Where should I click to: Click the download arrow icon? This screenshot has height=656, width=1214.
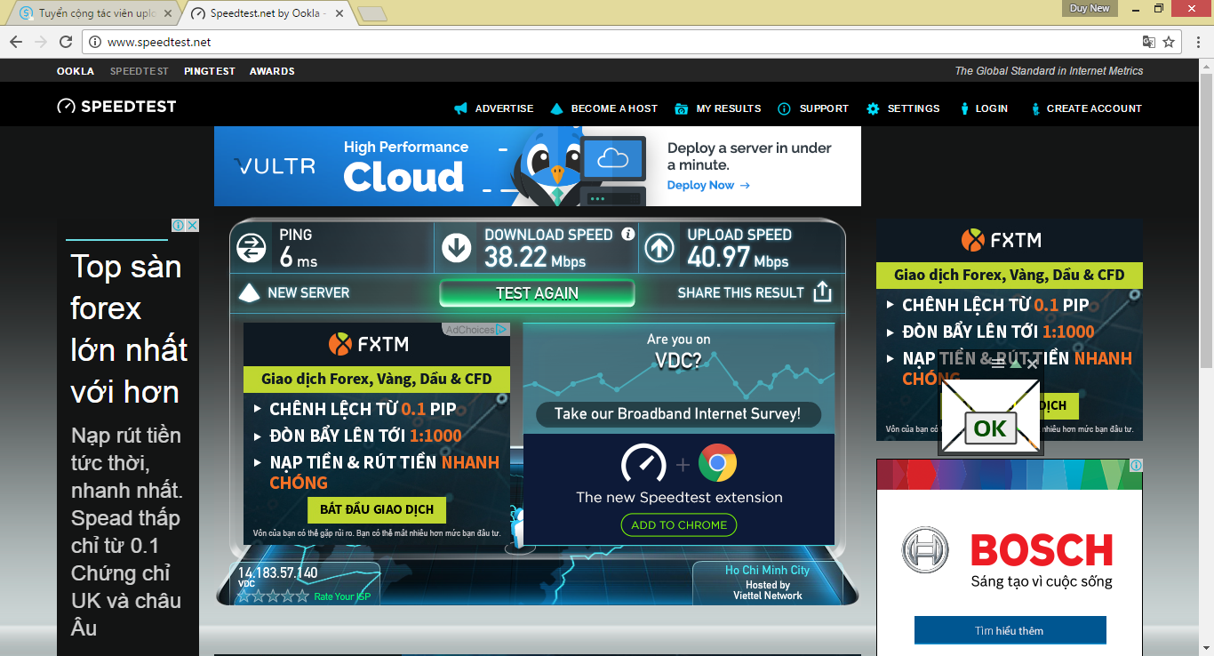coord(457,248)
